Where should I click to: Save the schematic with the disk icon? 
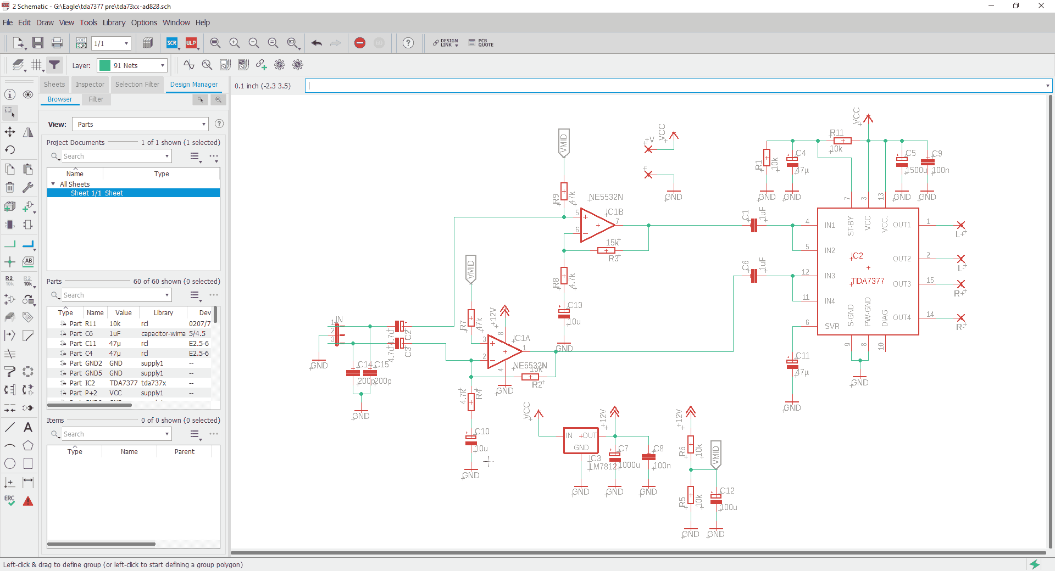[x=37, y=42]
